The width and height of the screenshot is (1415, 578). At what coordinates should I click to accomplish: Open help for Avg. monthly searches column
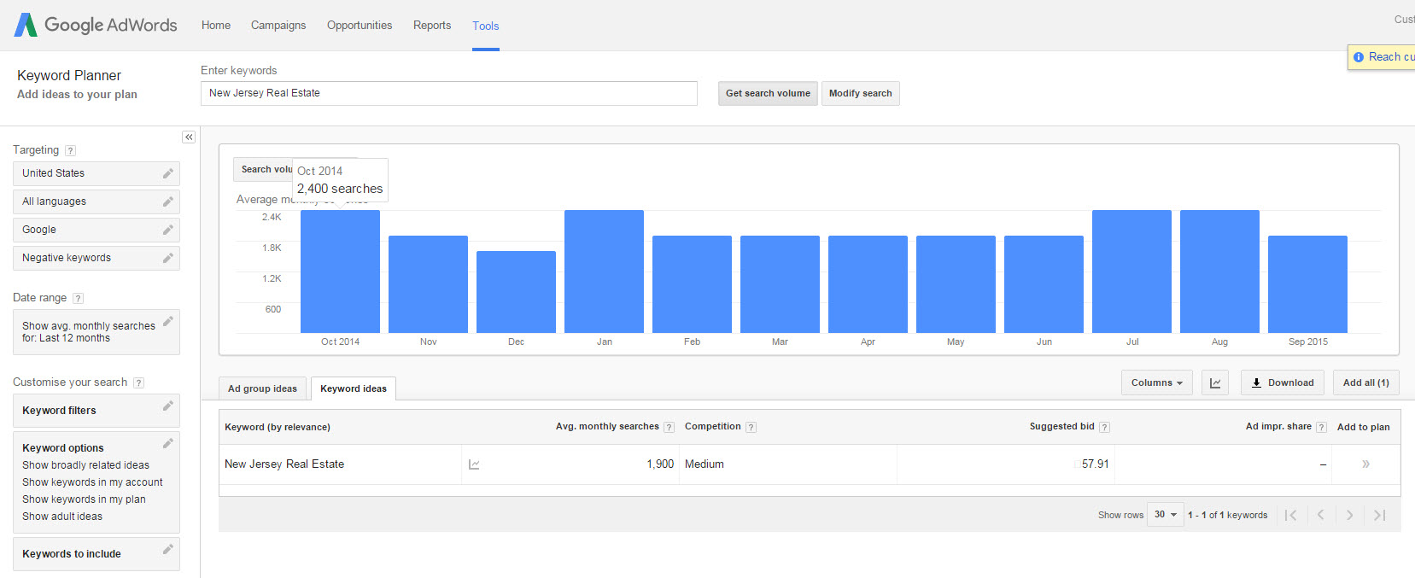[669, 427]
